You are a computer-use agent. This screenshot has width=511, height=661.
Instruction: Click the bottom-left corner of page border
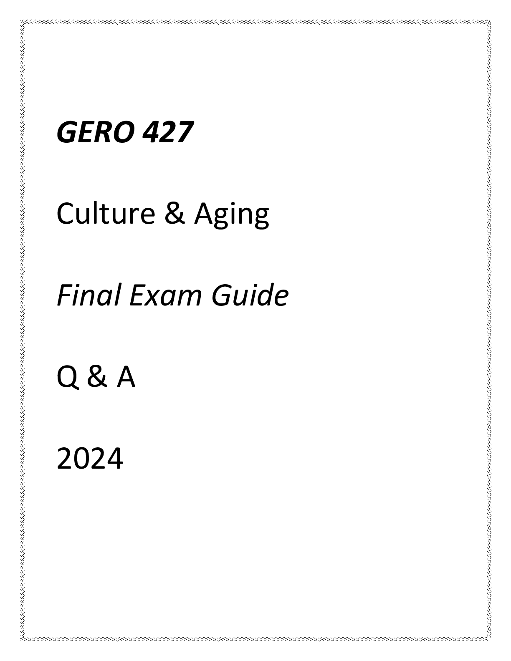pos(23,638)
